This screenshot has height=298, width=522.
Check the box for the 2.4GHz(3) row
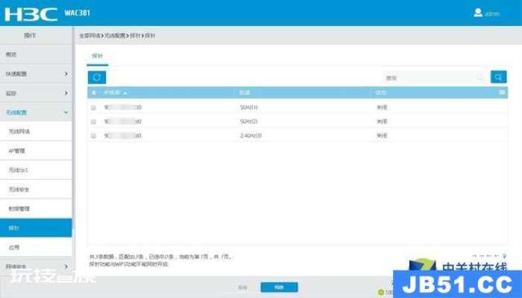[x=93, y=136]
